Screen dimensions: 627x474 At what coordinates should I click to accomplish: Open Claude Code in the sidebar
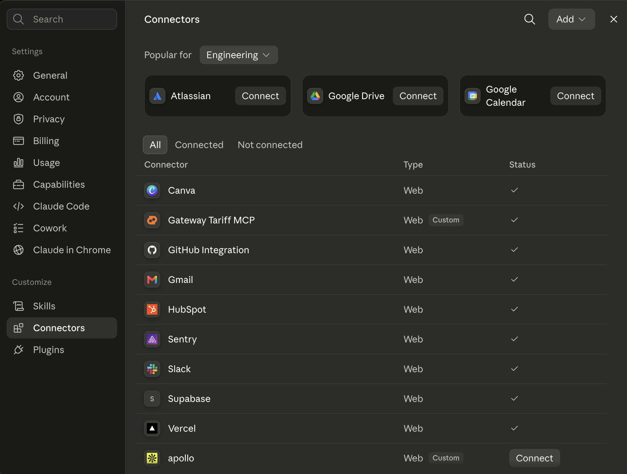(x=62, y=206)
